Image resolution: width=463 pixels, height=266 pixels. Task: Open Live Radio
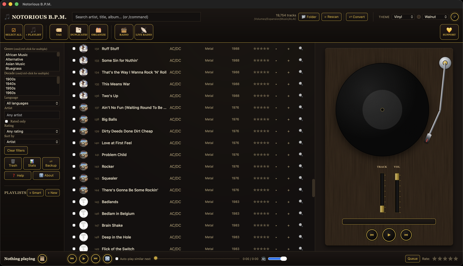coord(144,32)
